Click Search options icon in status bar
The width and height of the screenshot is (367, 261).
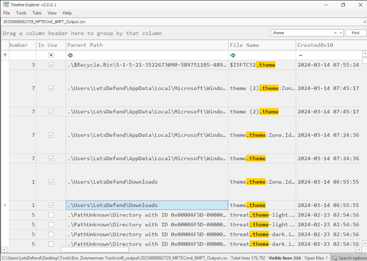tap(334, 258)
